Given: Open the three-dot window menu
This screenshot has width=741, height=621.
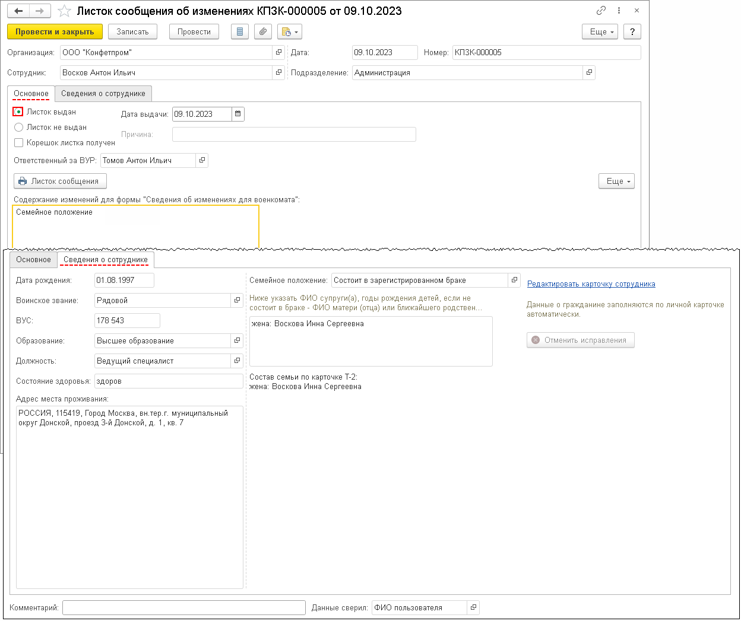Looking at the screenshot, I should pos(619,11).
